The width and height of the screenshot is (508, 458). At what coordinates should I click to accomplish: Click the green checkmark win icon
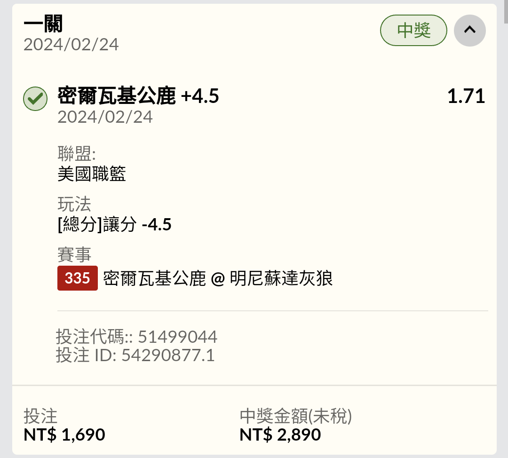[x=35, y=99]
